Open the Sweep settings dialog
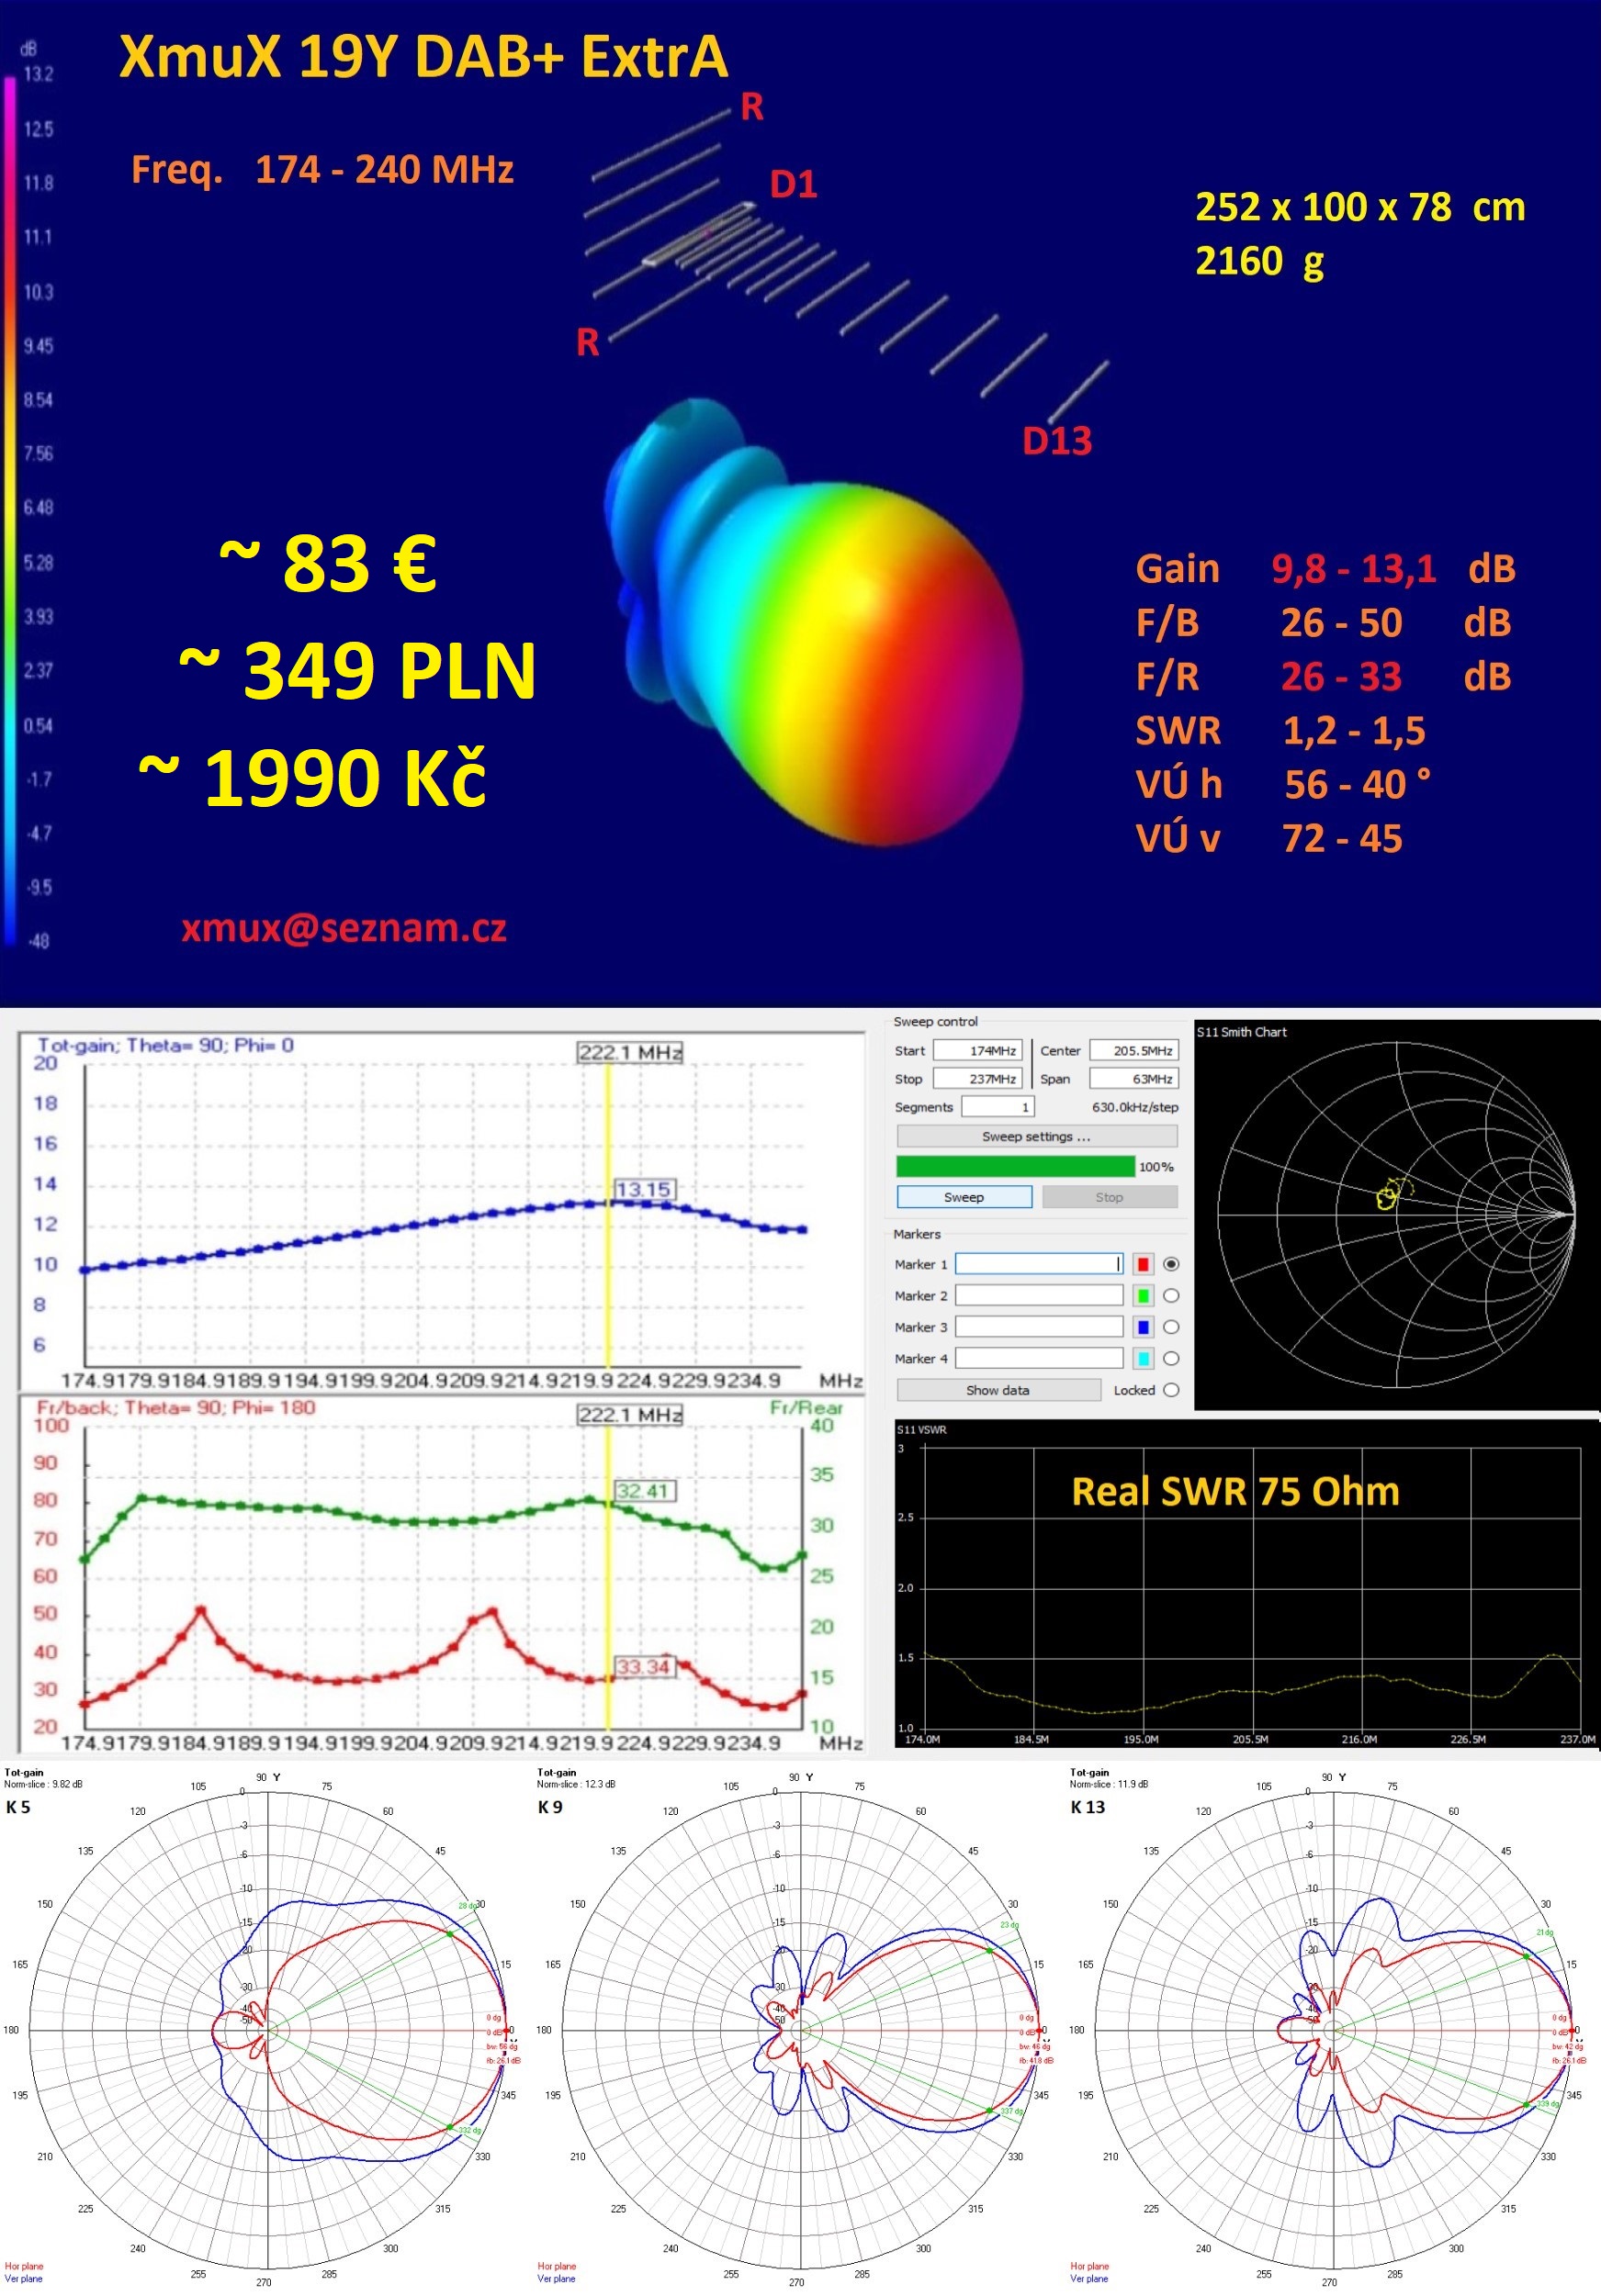 click(1037, 1136)
